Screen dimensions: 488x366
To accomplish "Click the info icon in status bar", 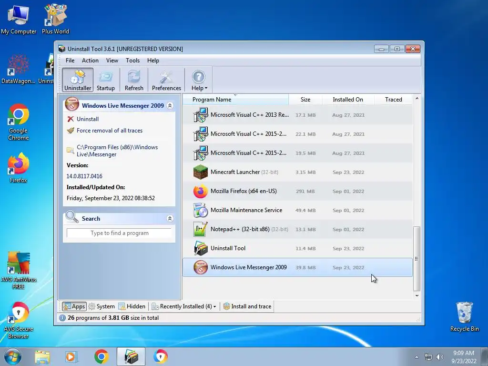I will [62, 318].
